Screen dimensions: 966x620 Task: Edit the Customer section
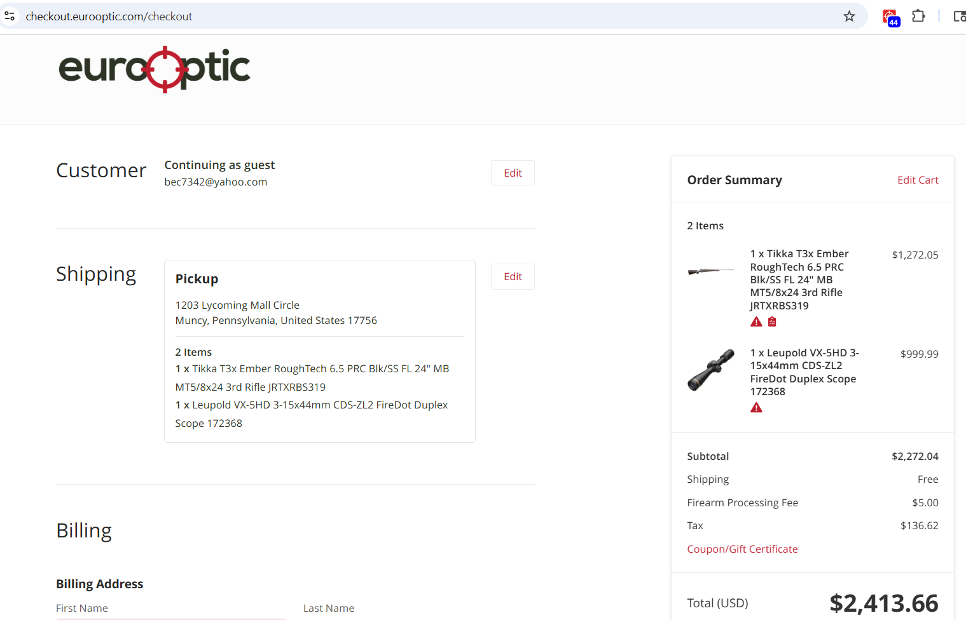pos(513,173)
